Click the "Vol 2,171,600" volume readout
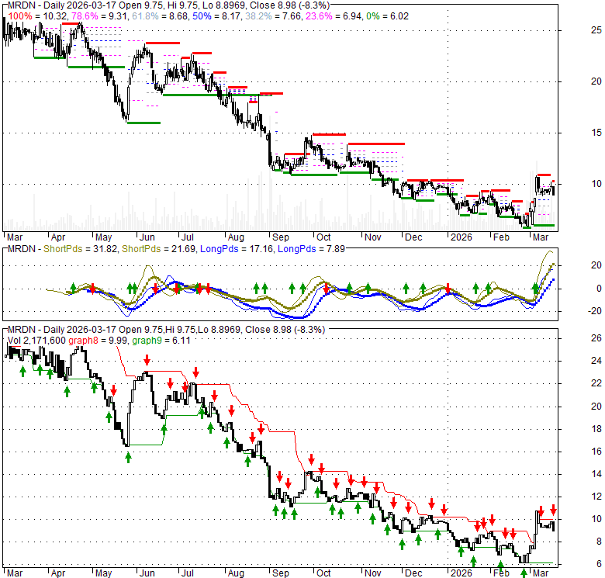Viewport: 605px width, 578px height. point(36,341)
